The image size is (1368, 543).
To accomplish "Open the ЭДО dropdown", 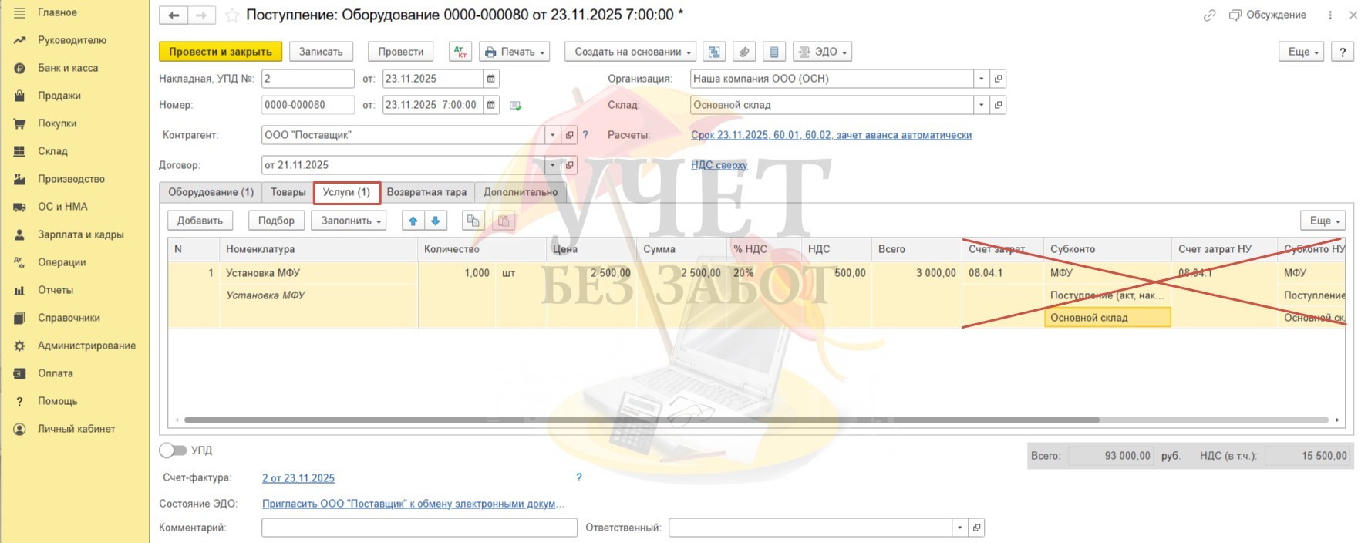I will [x=823, y=52].
